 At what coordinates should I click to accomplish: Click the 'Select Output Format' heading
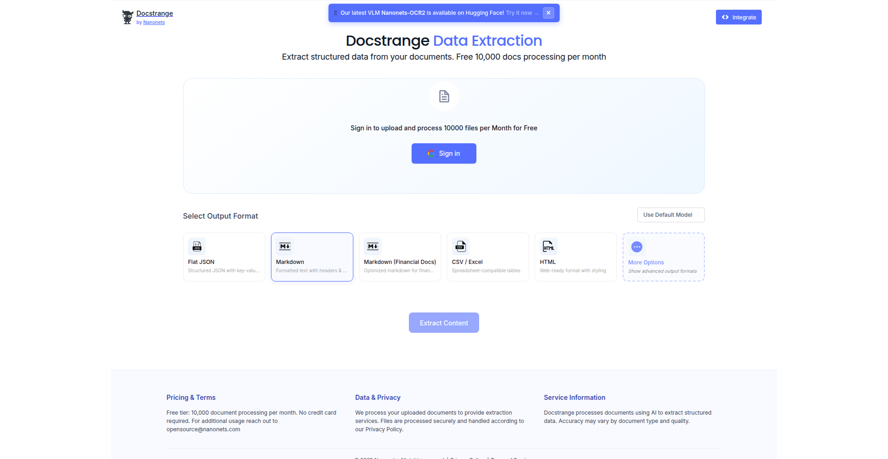point(221,216)
